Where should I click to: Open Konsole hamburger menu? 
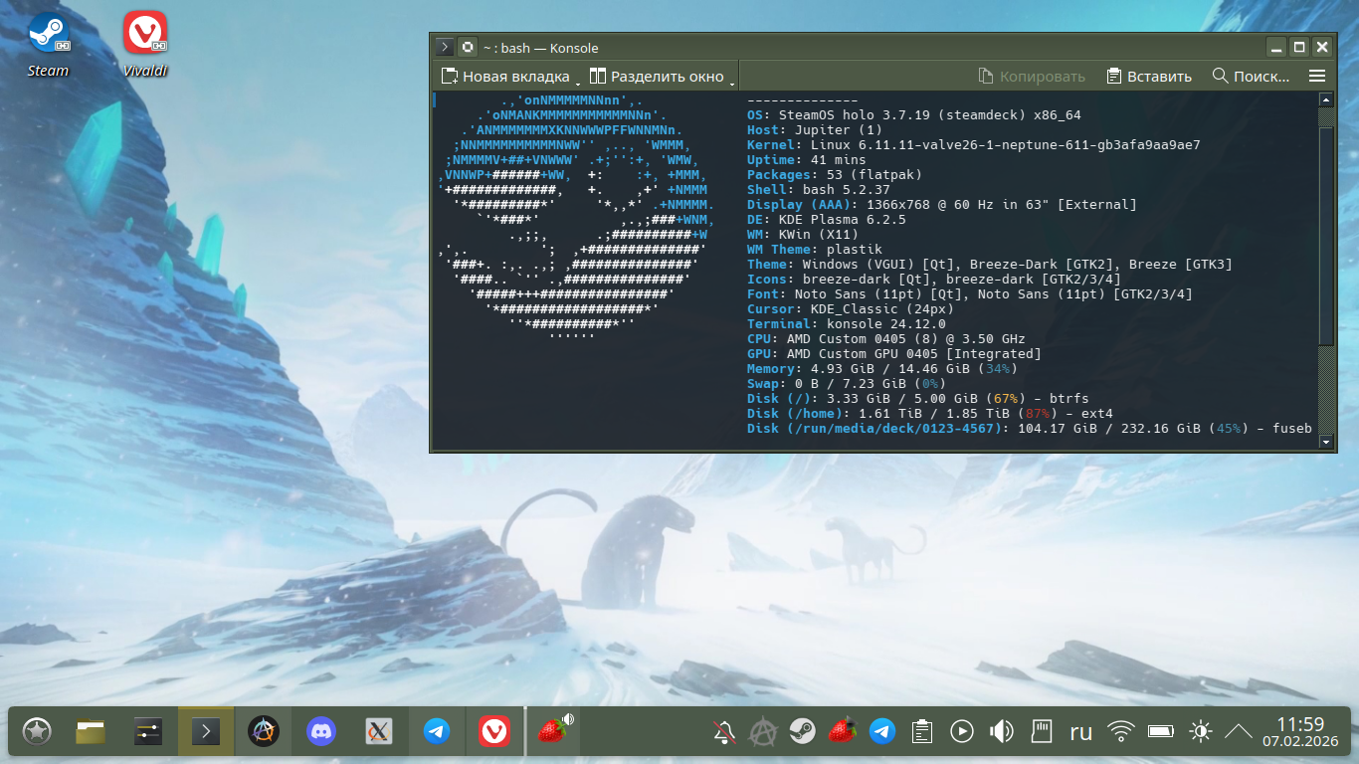pos(1317,77)
